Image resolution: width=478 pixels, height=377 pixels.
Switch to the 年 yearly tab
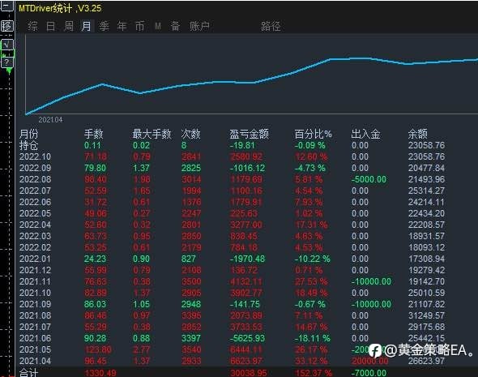coord(122,26)
